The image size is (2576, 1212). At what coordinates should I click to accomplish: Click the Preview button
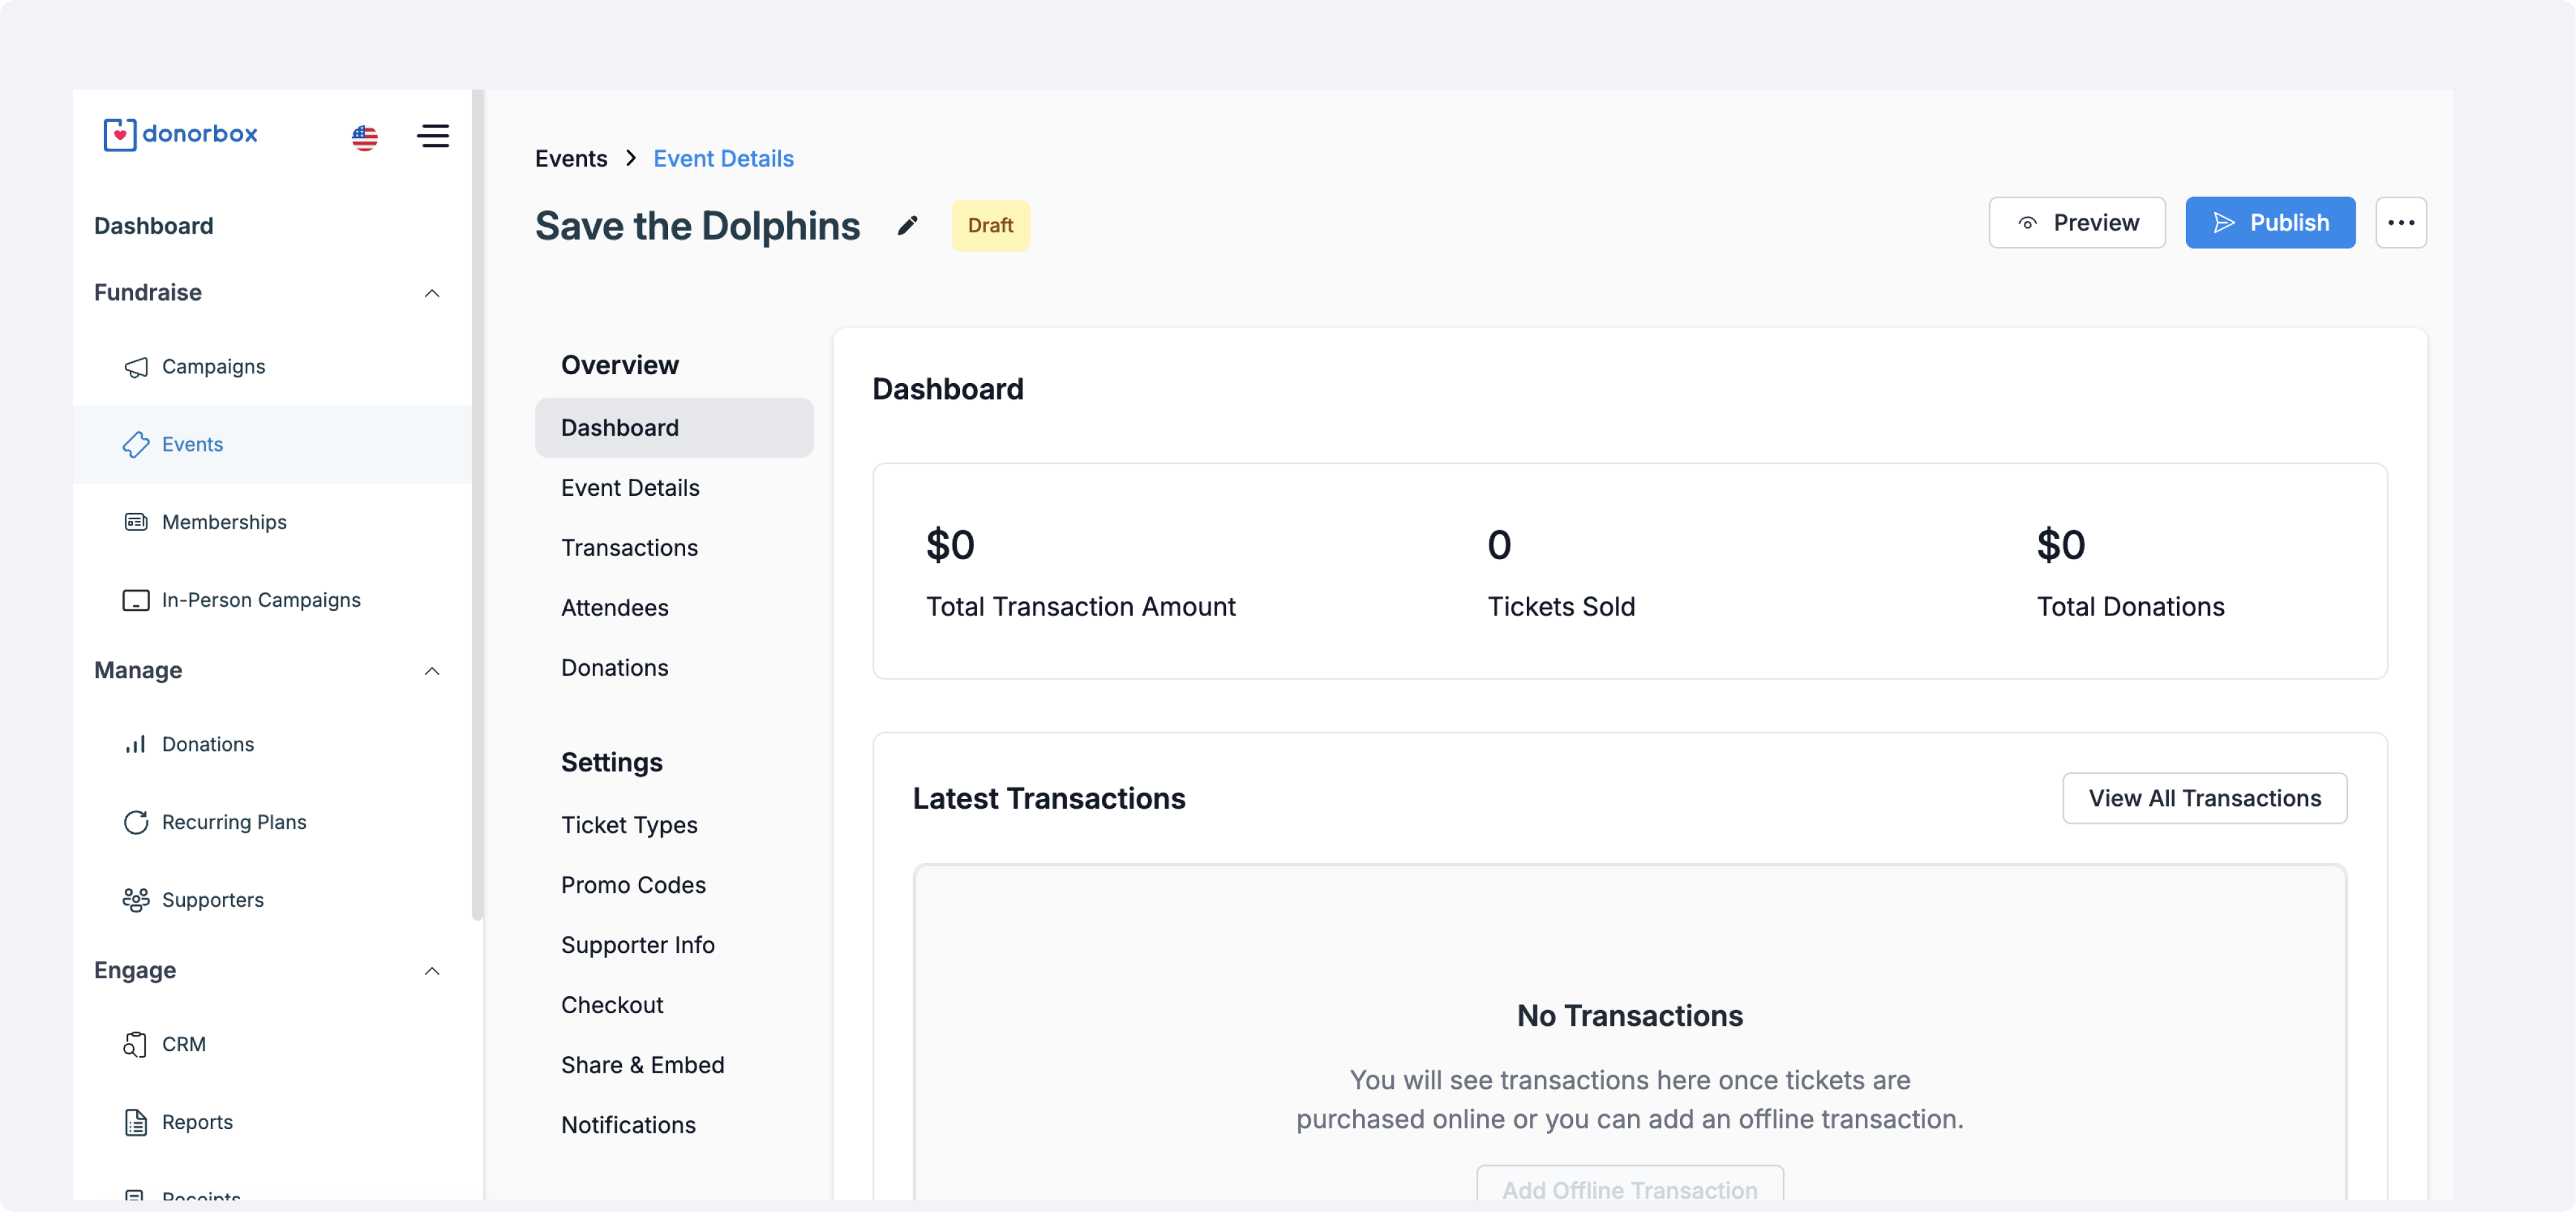tap(2077, 223)
